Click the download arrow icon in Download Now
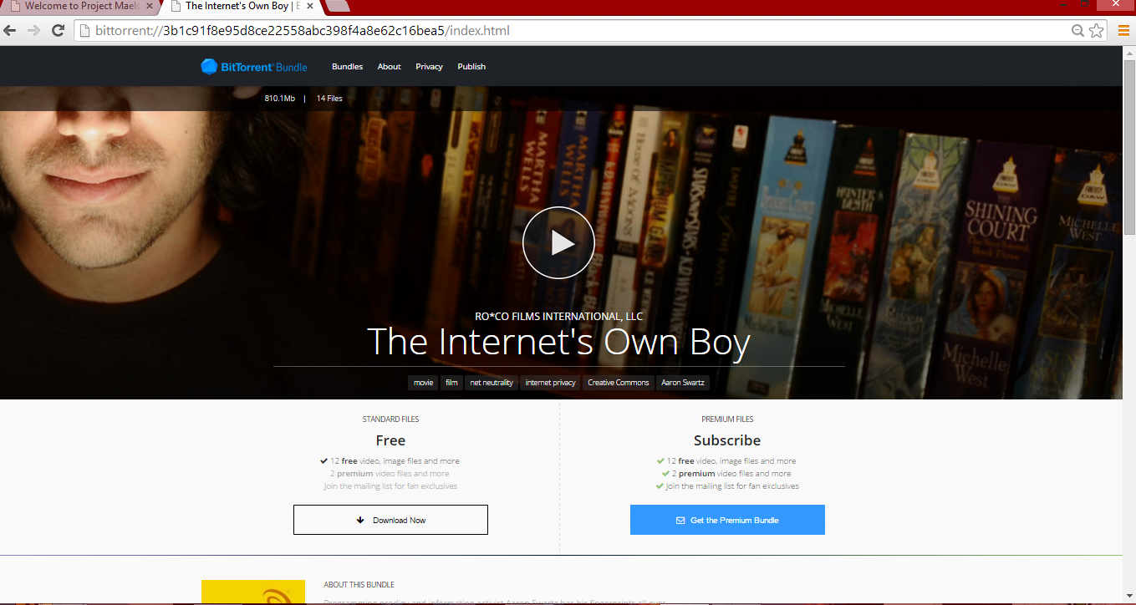The height and width of the screenshot is (605, 1136). click(x=360, y=520)
